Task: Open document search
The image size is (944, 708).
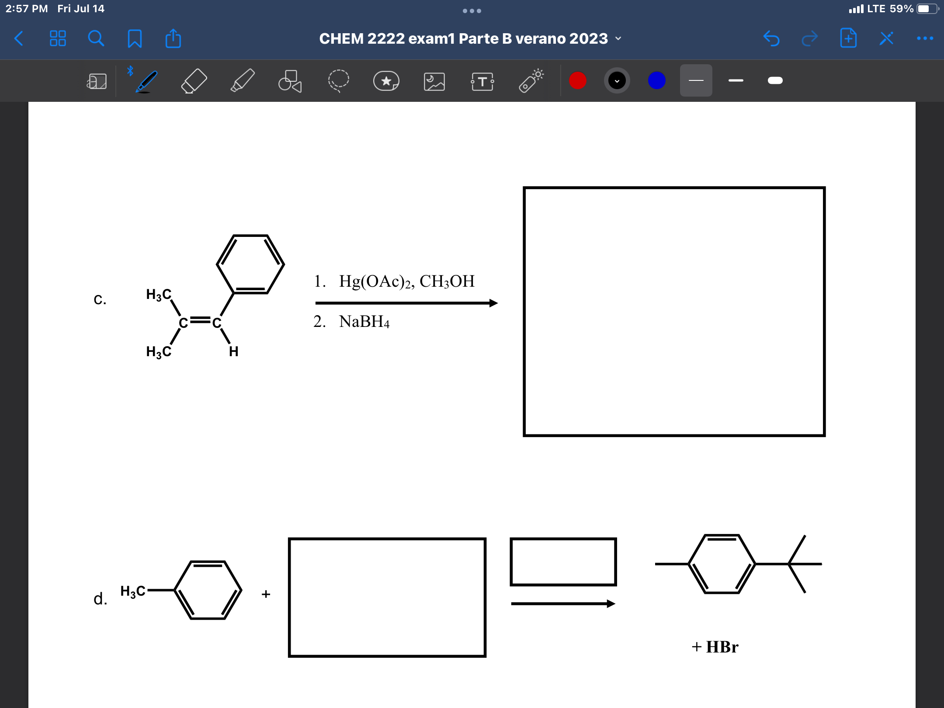Action: point(96,38)
